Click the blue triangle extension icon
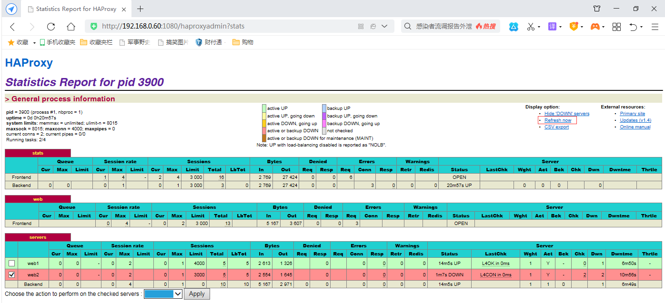 (x=514, y=27)
